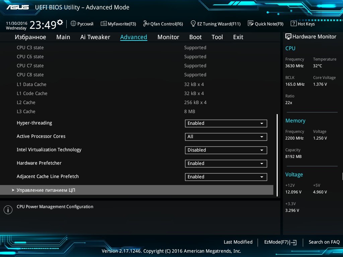Open Quick Note(F9)
Viewport: 343px width, 257px height.
pos(266,24)
